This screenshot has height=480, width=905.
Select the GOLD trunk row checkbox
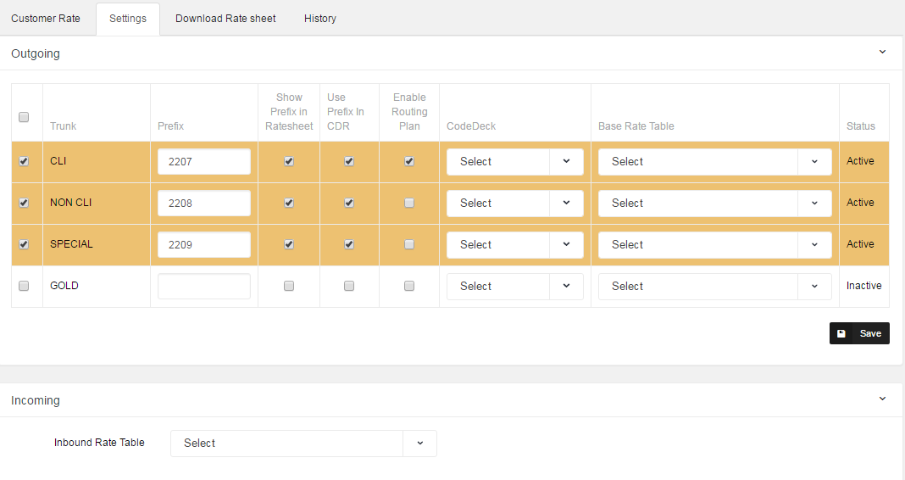[x=24, y=286]
